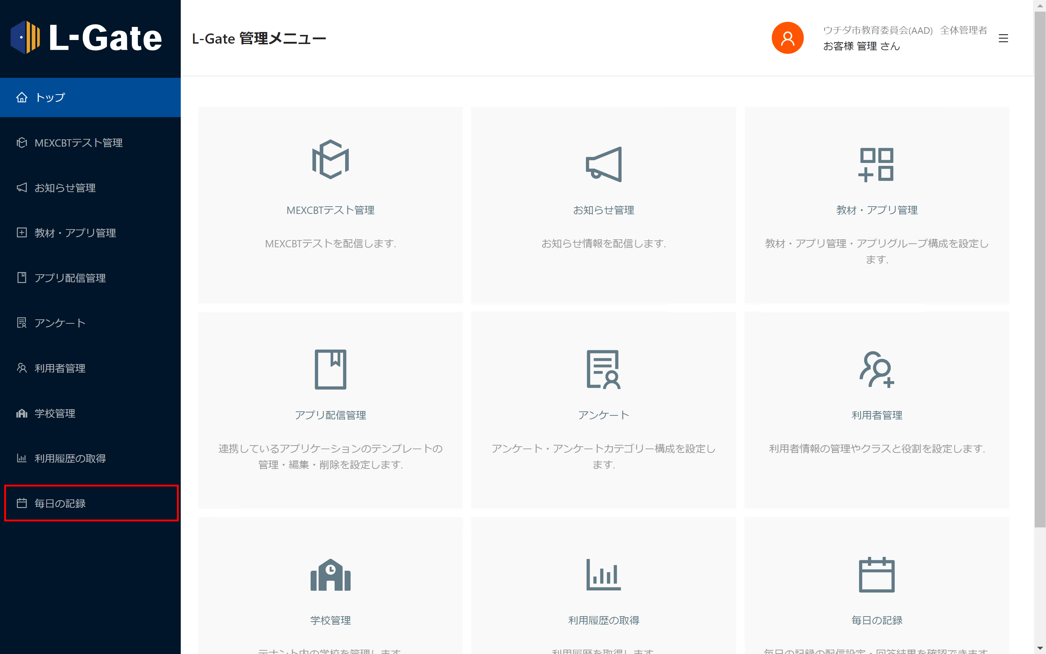
Task: Click the アンケート card title
Action: (x=604, y=415)
